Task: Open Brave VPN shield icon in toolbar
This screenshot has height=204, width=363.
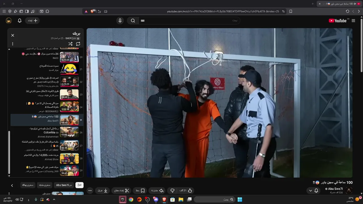Action: click(x=10, y=11)
